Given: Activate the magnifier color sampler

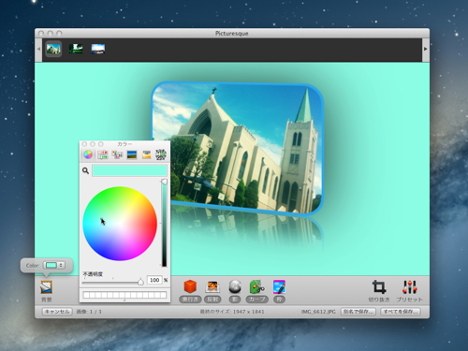Looking at the screenshot, I should (85, 170).
